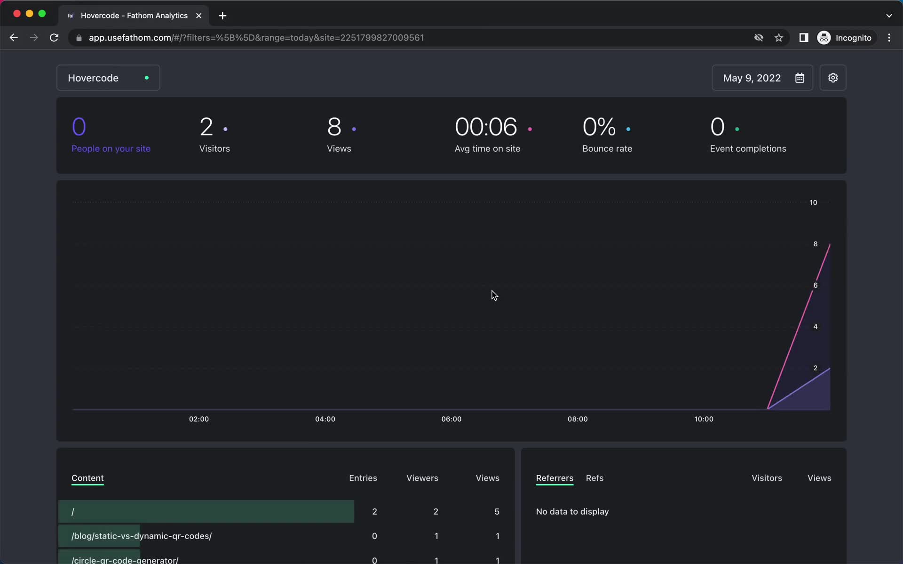This screenshot has height=564, width=903.
Task: Sort referrers by Visitors column
Action: [x=767, y=478]
